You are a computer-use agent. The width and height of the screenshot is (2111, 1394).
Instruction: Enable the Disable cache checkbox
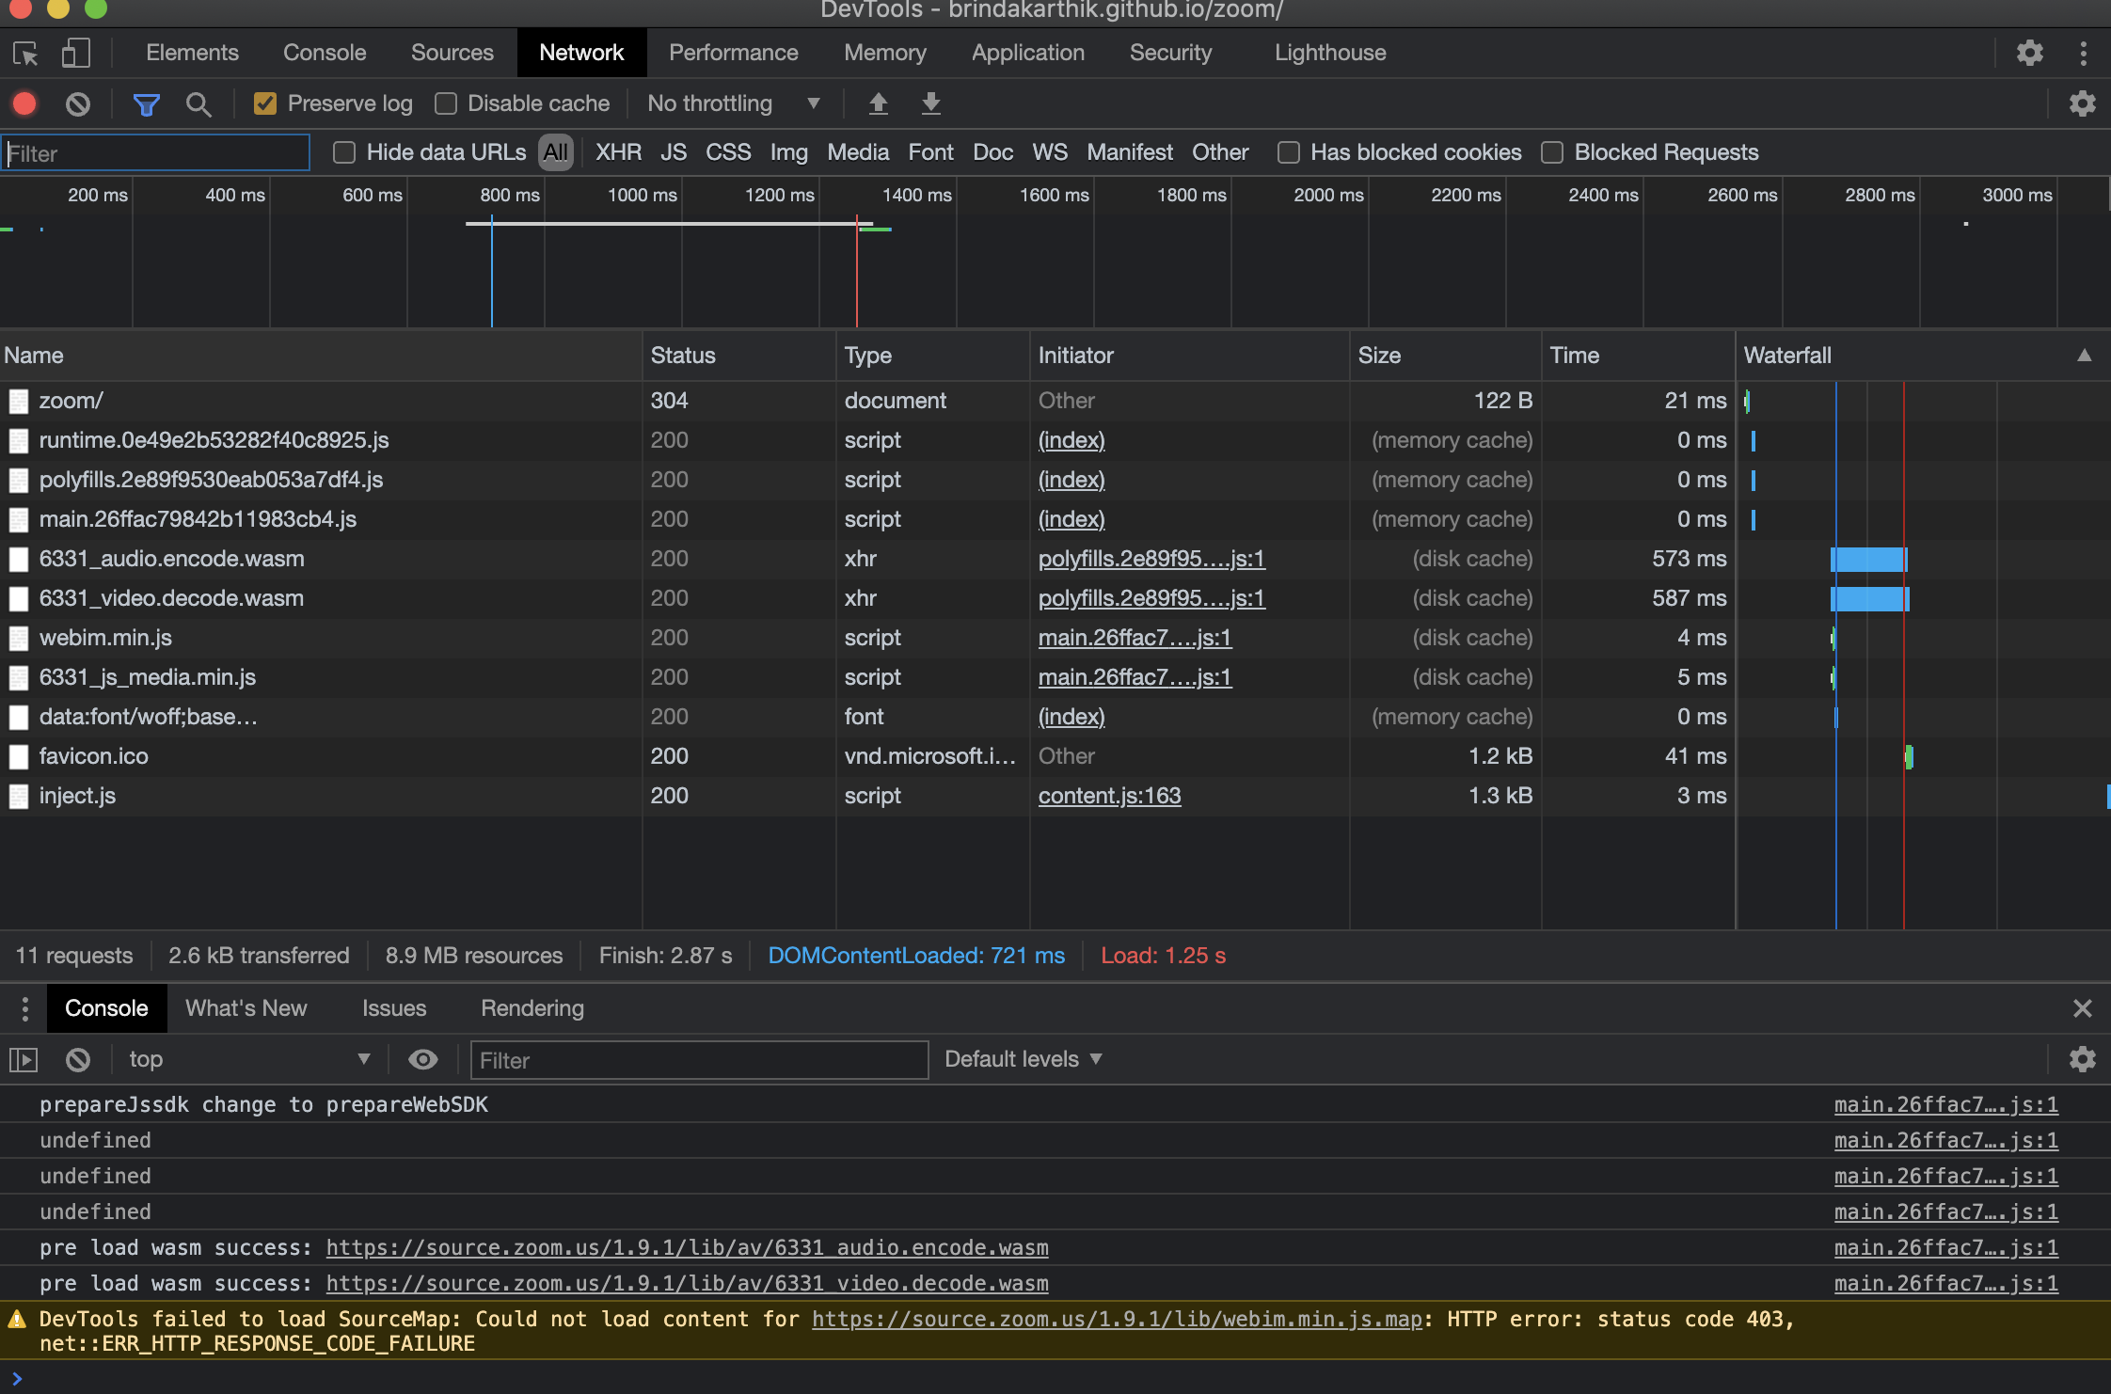coord(446,103)
